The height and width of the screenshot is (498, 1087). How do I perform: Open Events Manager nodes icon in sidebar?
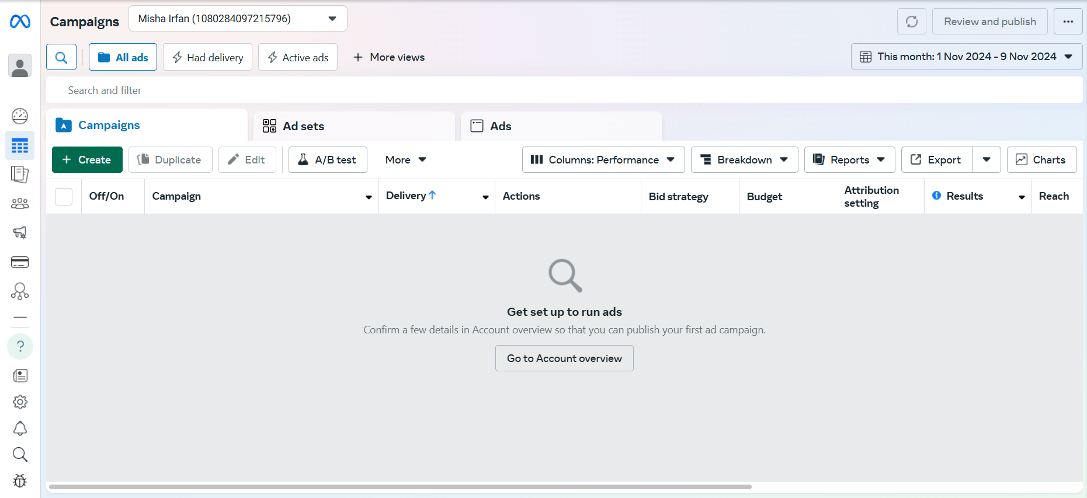20,291
